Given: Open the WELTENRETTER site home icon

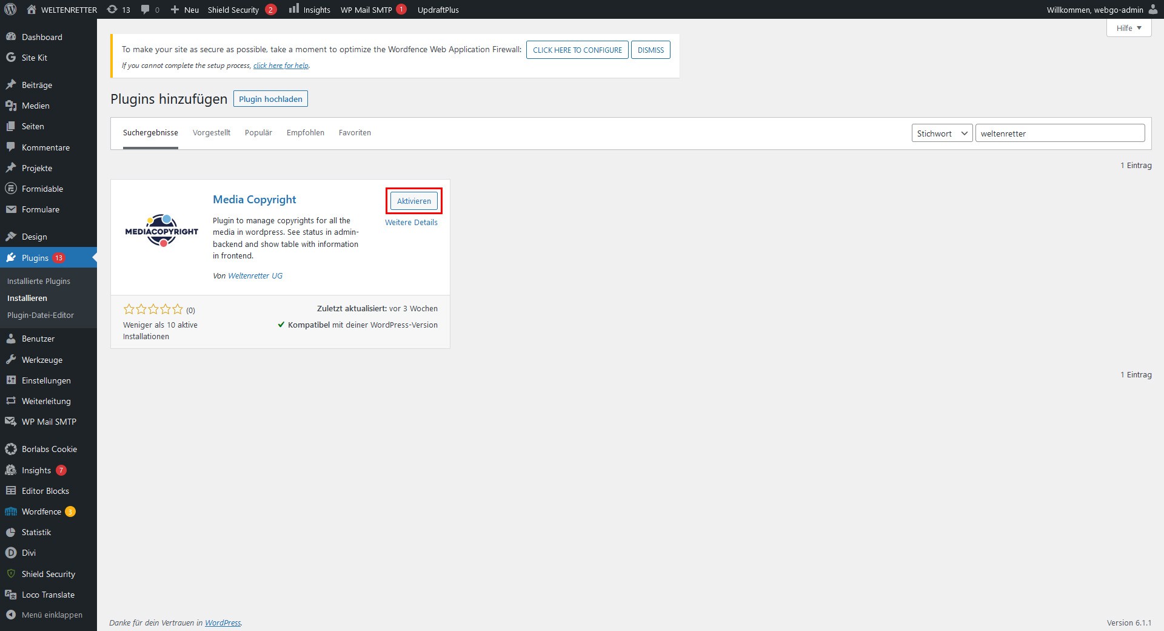Looking at the screenshot, I should click(32, 10).
